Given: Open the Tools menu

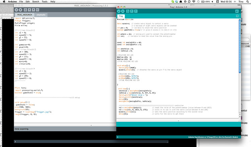Looking at the screenshot, I should (x=45, y=2).
